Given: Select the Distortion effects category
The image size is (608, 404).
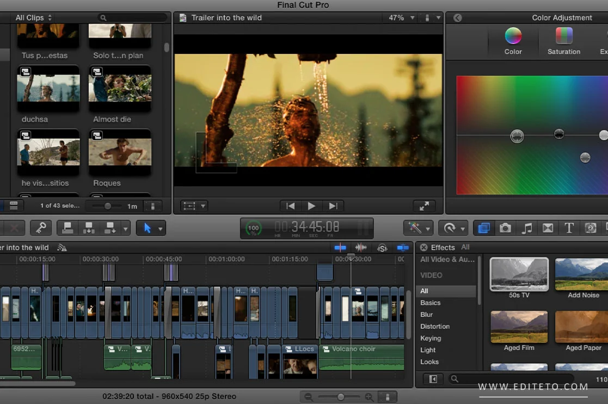Looking at the screenshot, I should coord(447,327).
